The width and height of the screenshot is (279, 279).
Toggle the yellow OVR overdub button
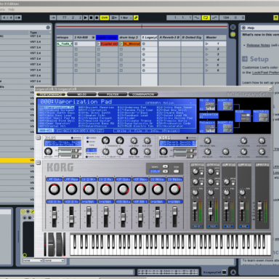pyautogui.click(x=105, y=17)
